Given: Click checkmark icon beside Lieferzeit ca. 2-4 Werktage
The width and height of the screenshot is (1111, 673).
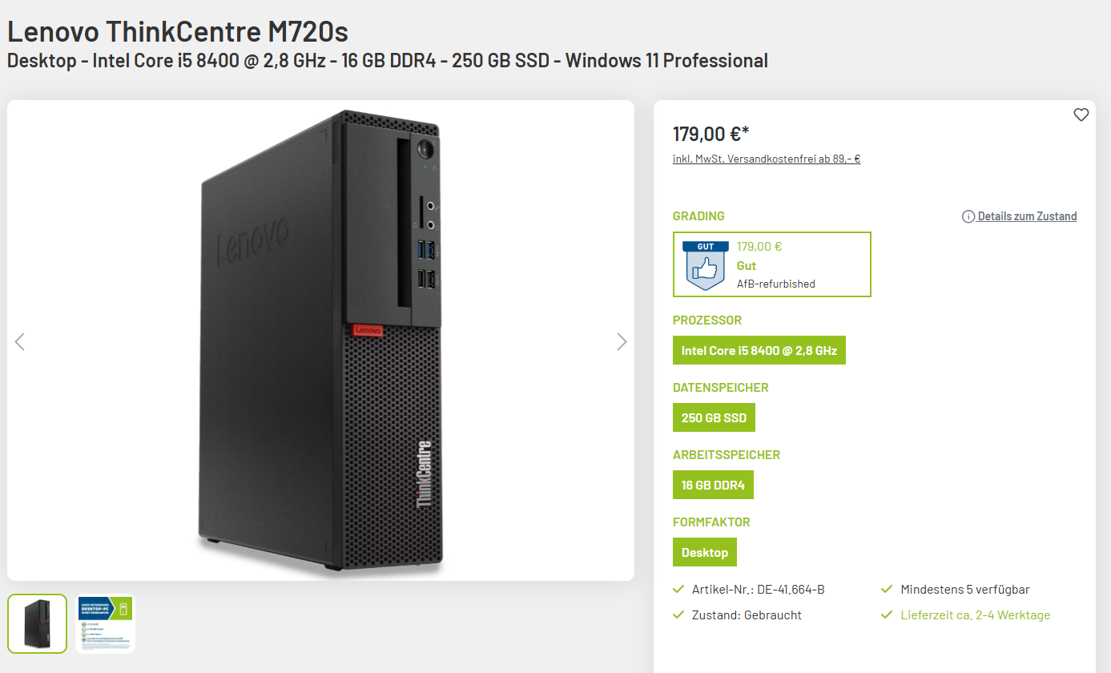Looking at the screenshot, I should [887, 615].
